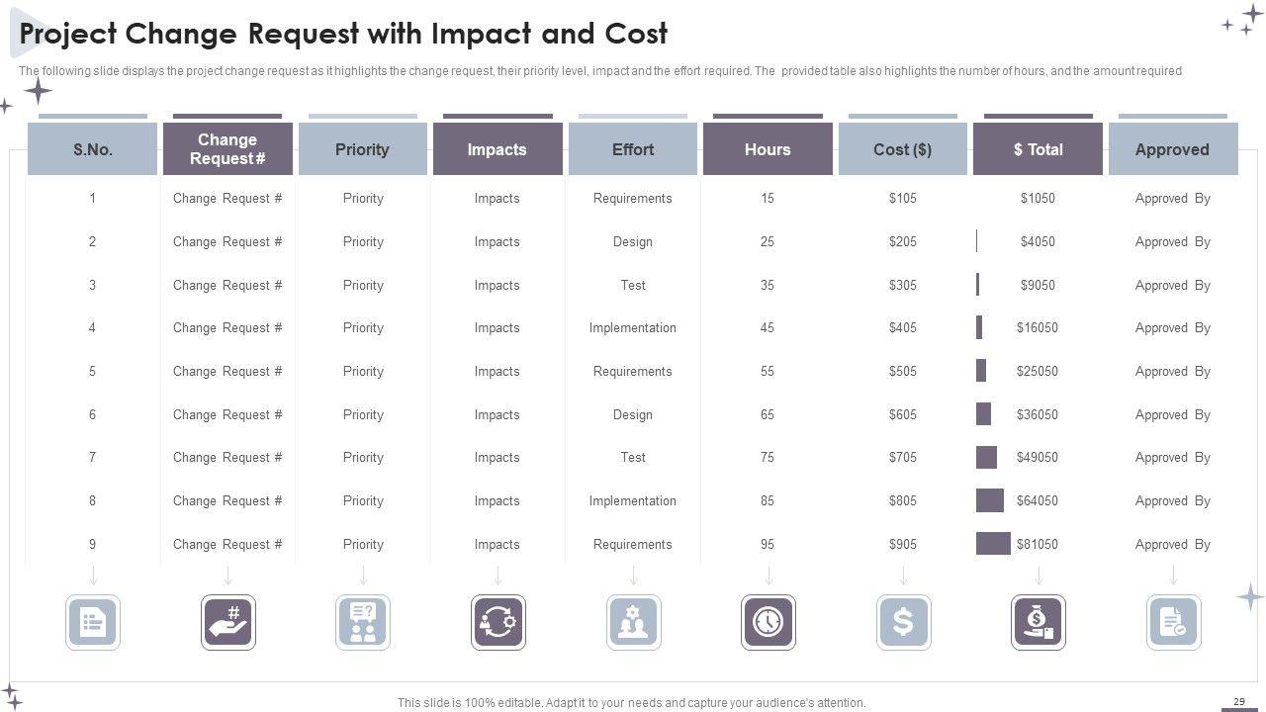Click the Implementation effort cell in row 4
Image resolution: width=1266 pixels, height=712 pixels.
click(x=633, y=327)
